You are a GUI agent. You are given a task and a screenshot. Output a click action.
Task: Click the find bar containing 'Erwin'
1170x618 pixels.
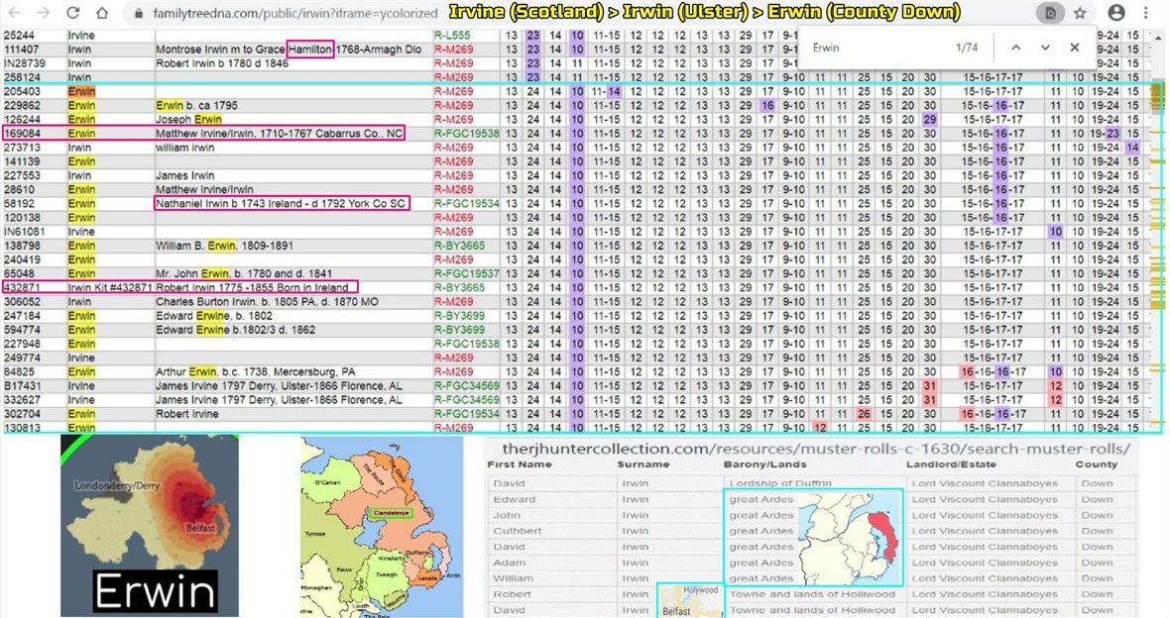(873, 48)
